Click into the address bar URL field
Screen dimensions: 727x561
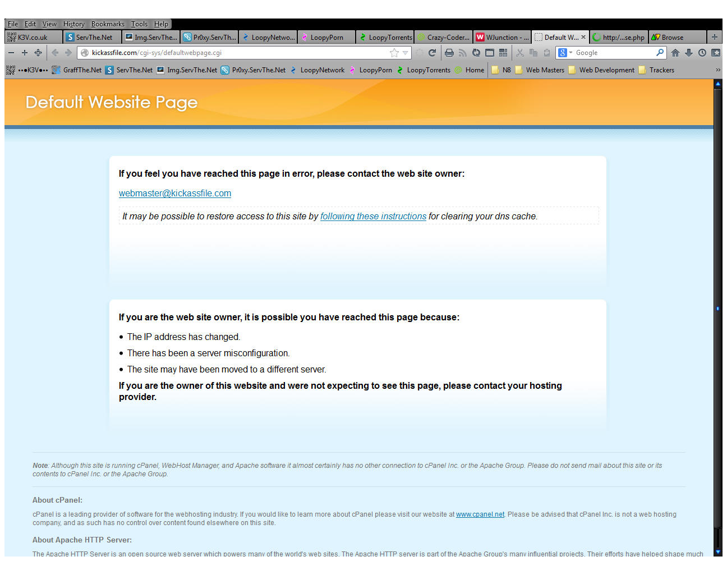236,53
